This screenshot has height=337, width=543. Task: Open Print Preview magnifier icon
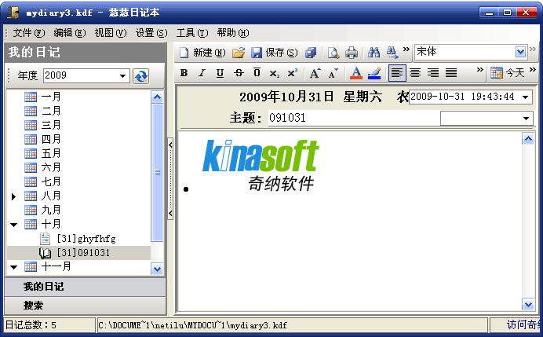(x=333, y=53)
